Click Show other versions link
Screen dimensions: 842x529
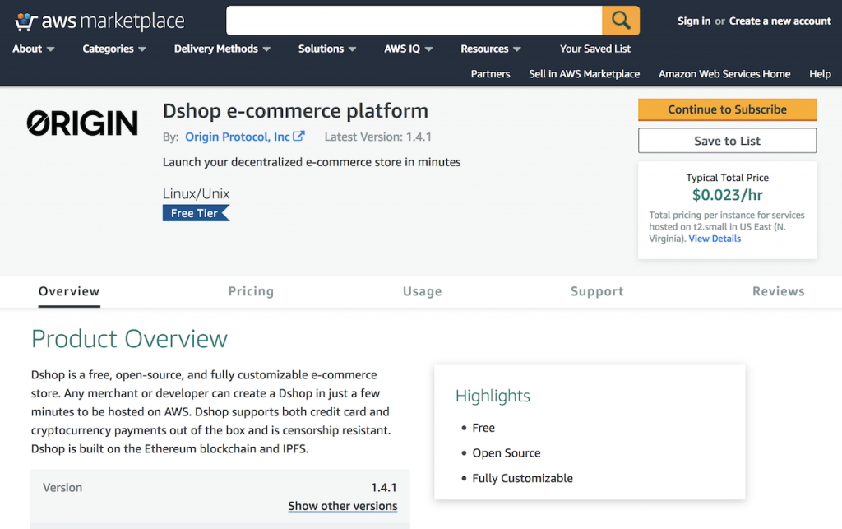(x=342, y=506)
